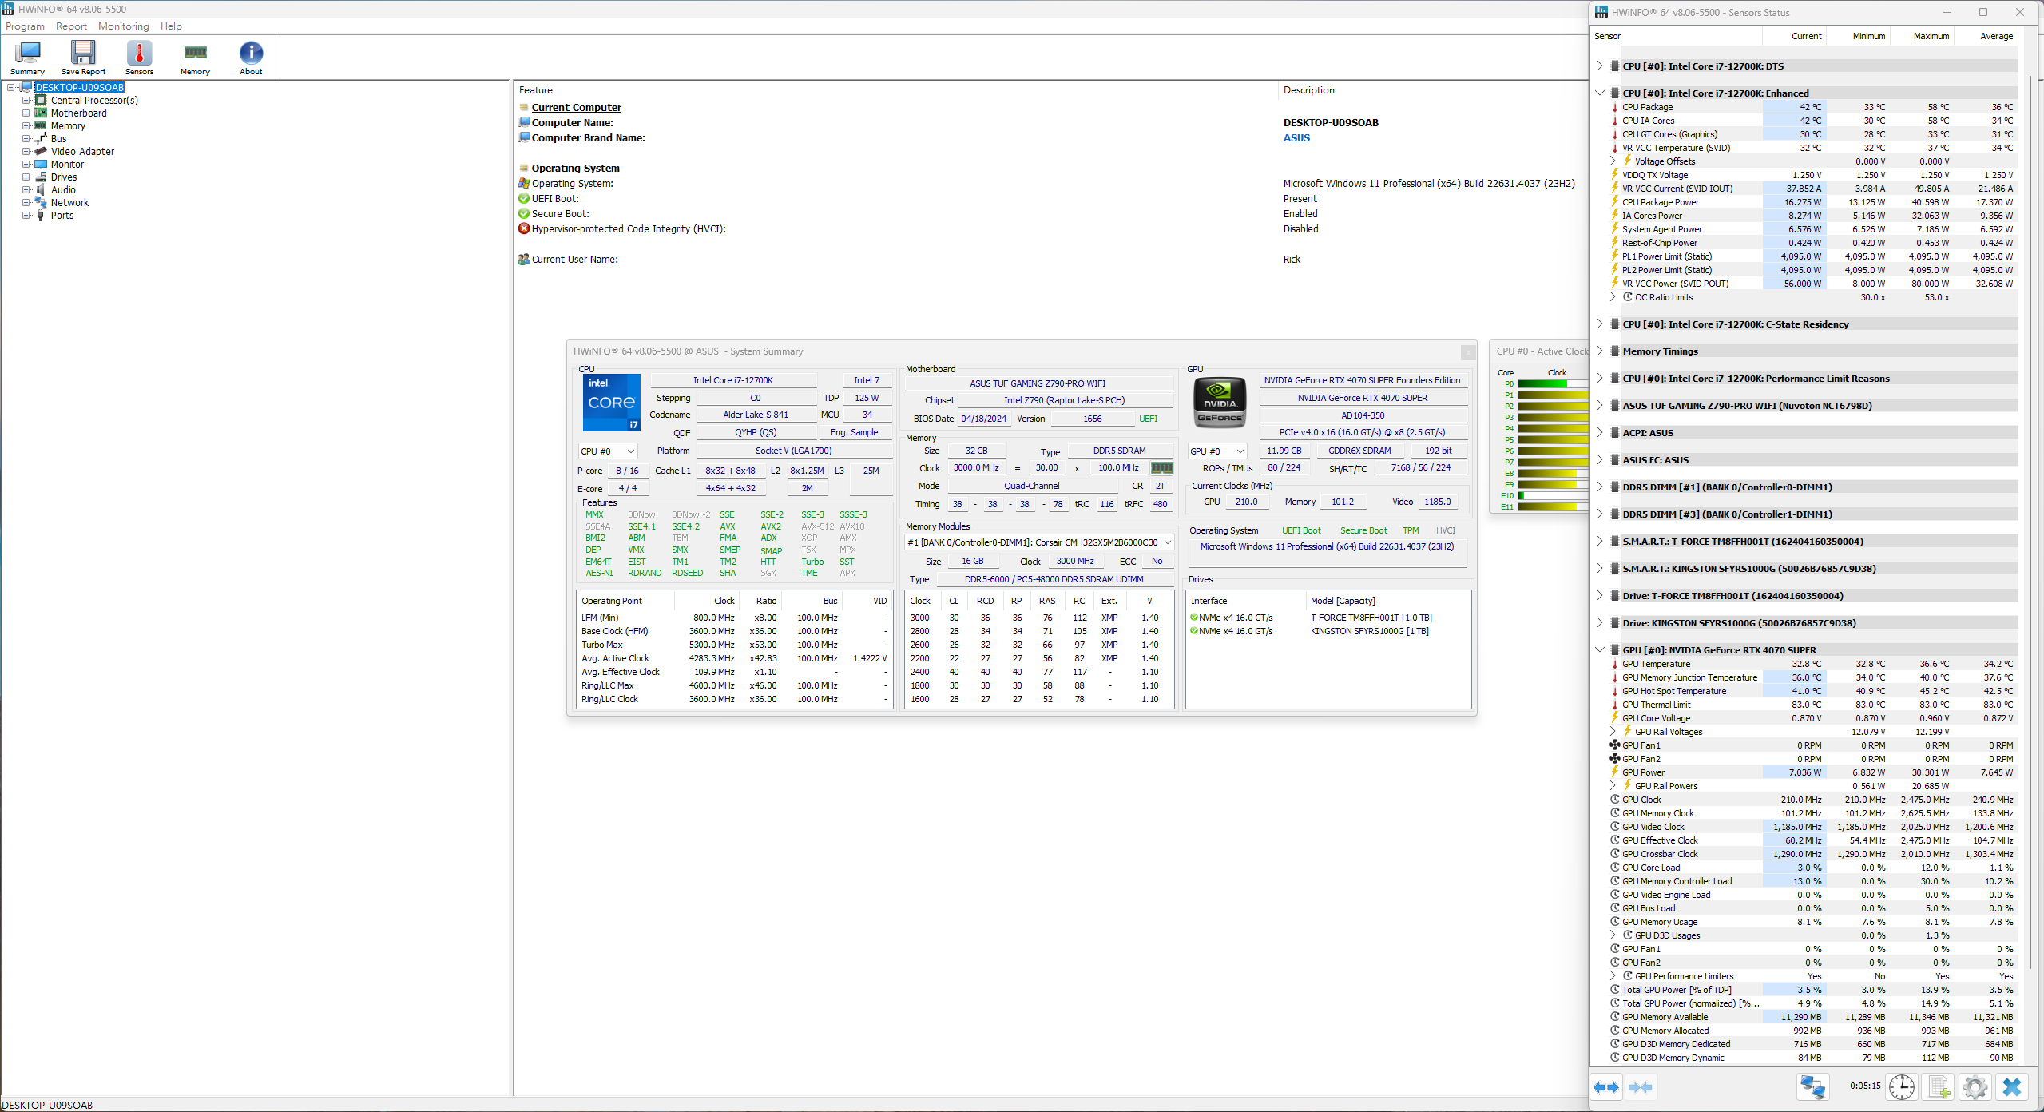The width and height of the screenshot is (2044, 1112).
Task: Open the Memory Modules DIMM dropdown
Action: coord(1039,542)
